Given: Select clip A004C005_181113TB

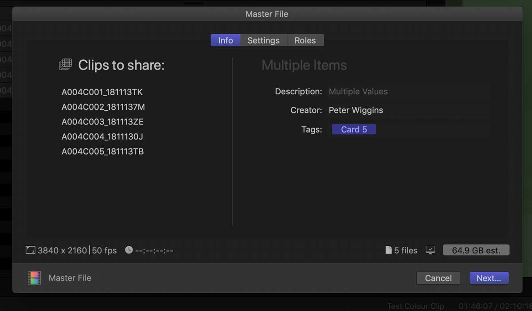Looking at the screenshot, I should pos(102,152).
